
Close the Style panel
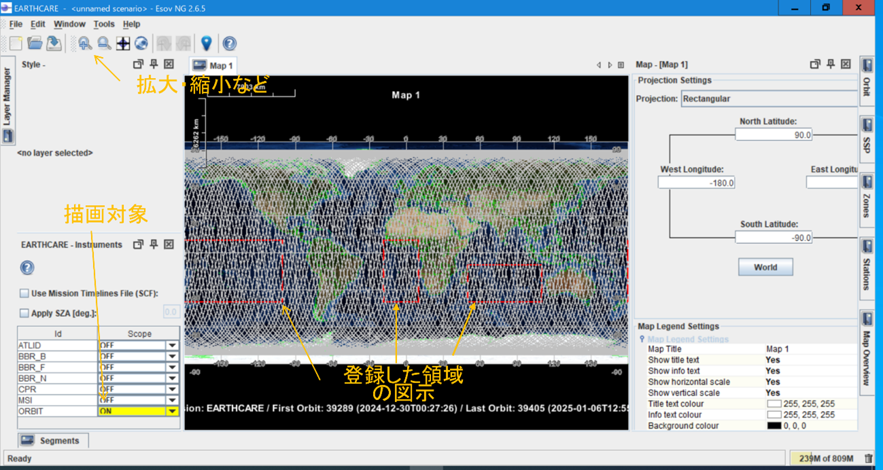click(169, 64)
